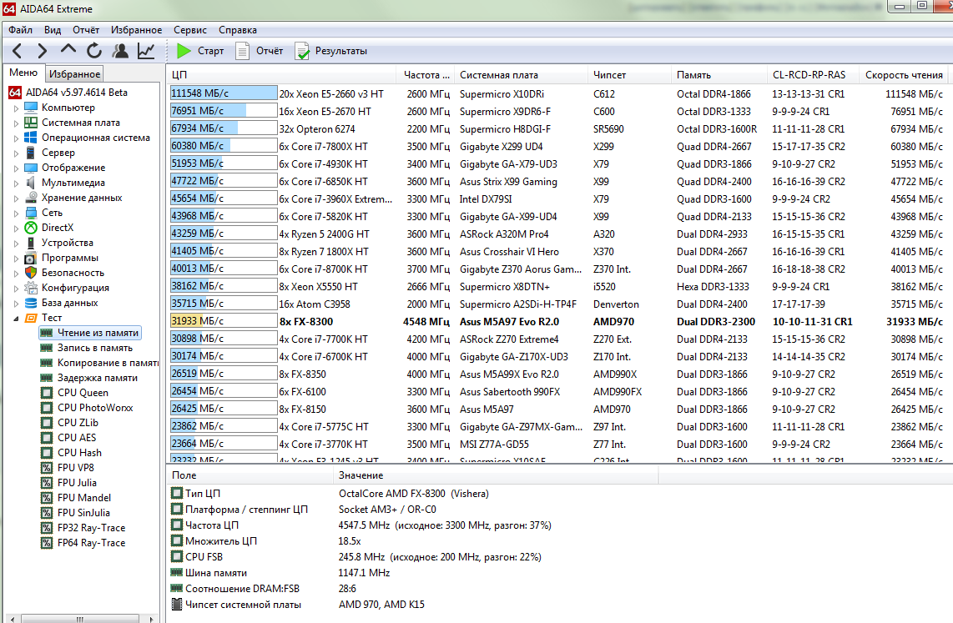Viewport: 953px width, 623px height.
Task: Expand the Системная плата tree node
Action: 17,123
